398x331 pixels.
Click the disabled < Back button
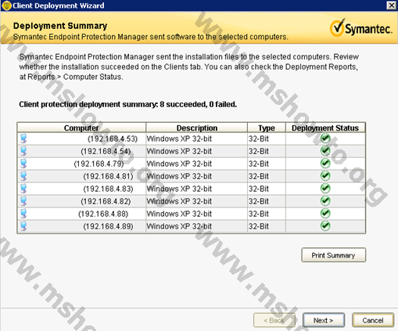click(274, 320)
